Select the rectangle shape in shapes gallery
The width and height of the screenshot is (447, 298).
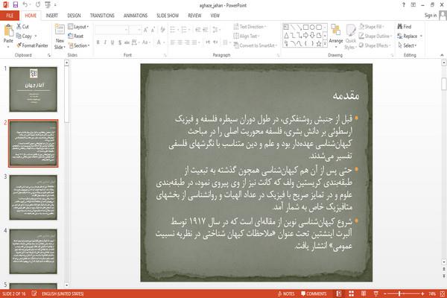[x=305, y=28]
